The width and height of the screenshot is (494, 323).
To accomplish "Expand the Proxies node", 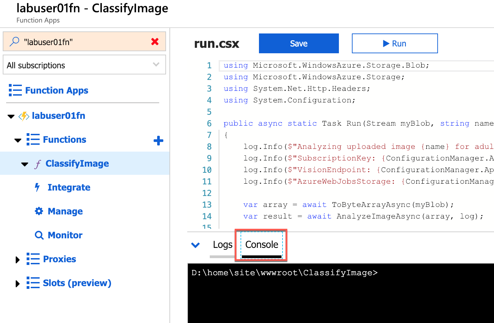I will (18, 260).
